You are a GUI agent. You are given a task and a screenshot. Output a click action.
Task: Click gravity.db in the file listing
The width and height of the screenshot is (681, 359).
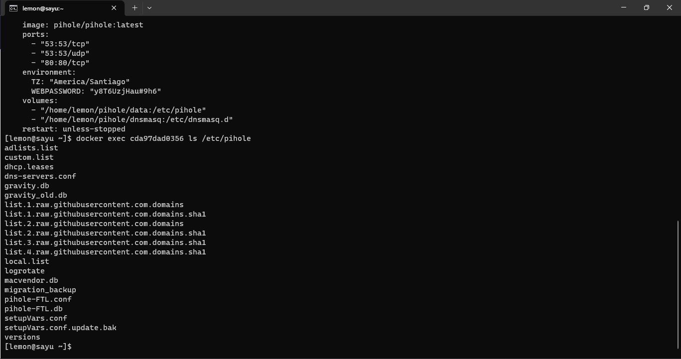[27, 186]
